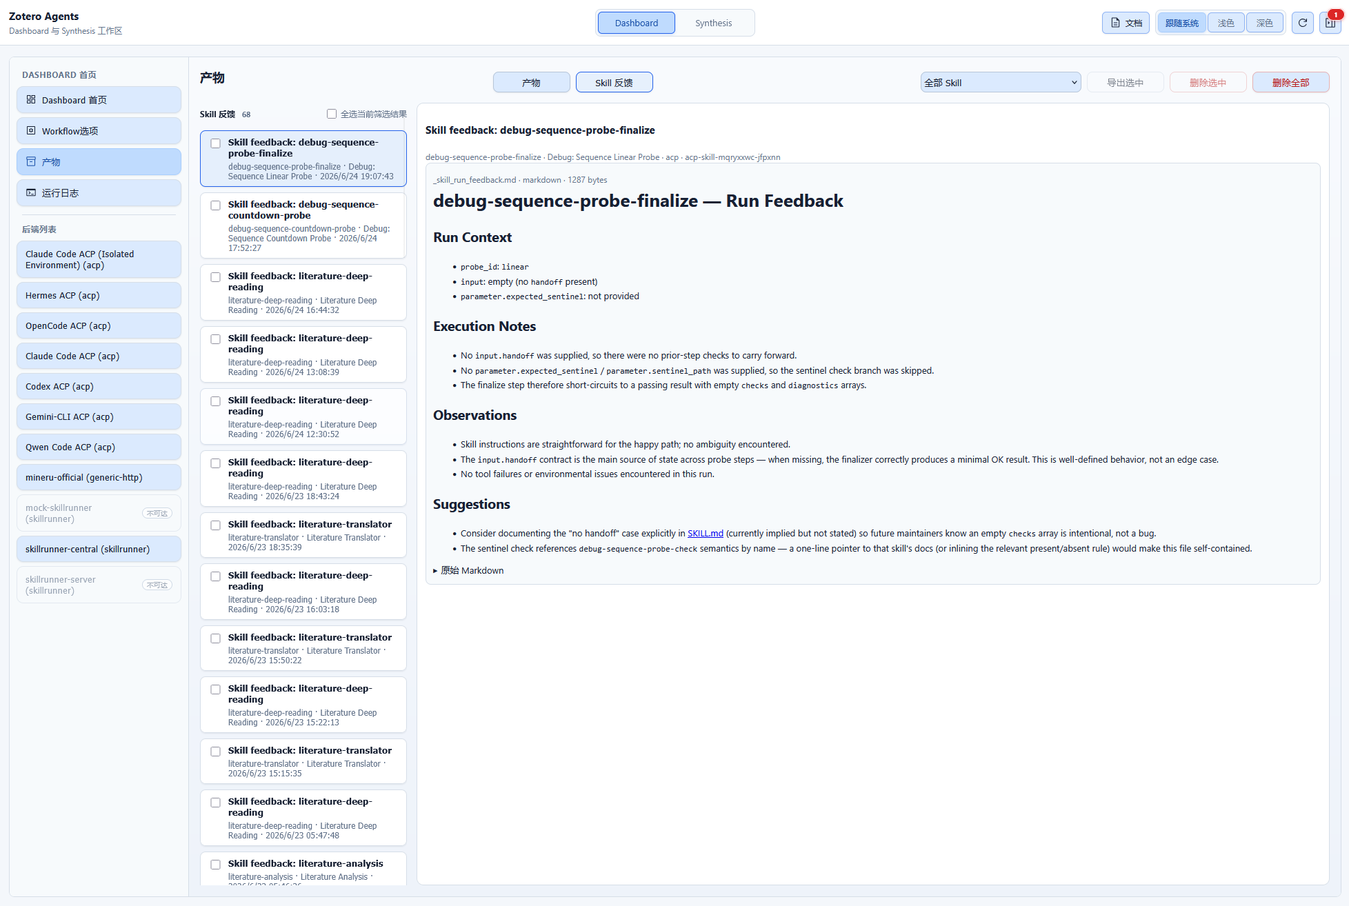Select the mock-skillrunner backend entry
This screenshot has height=906, width=1349.
coord(99,513)
